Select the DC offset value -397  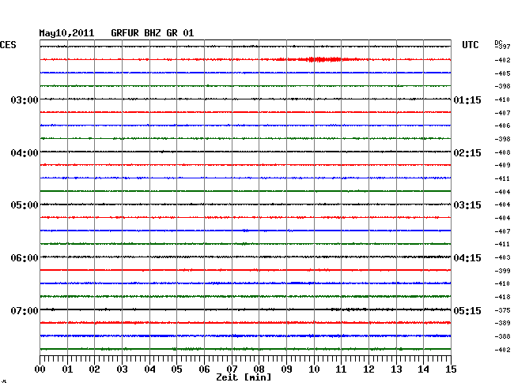[x=502, y=47]
